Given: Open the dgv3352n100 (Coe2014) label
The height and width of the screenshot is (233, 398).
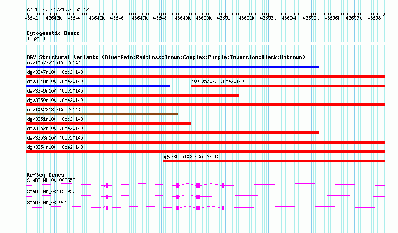Looking at the screenshot, I should click(55, 128).
